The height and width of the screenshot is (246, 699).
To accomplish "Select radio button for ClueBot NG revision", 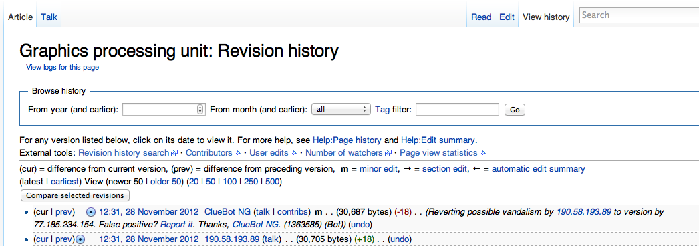I will 91,212.
